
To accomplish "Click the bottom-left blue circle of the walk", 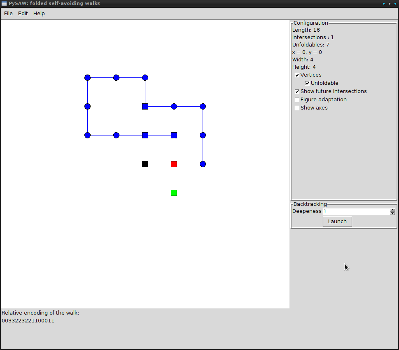I will click(87, 135).
